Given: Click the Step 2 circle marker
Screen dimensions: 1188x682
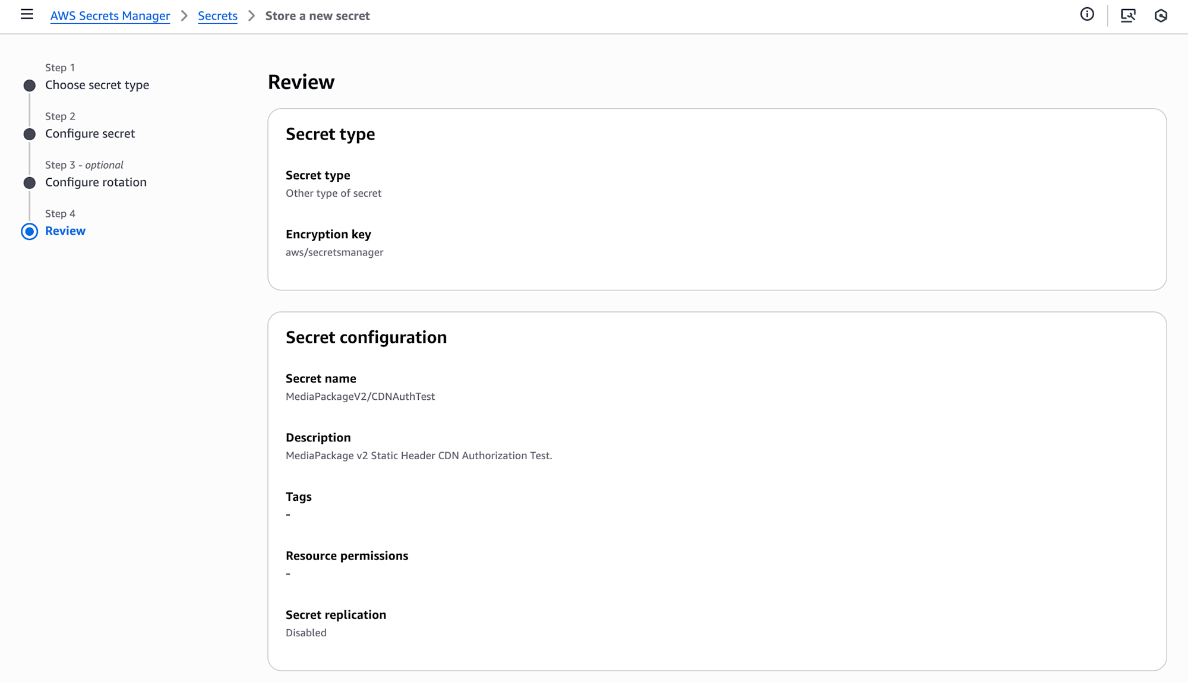Looking at the screenshot, I should [29, 134].
